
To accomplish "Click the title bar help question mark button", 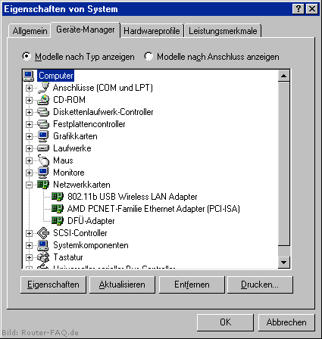I will 299,9.
